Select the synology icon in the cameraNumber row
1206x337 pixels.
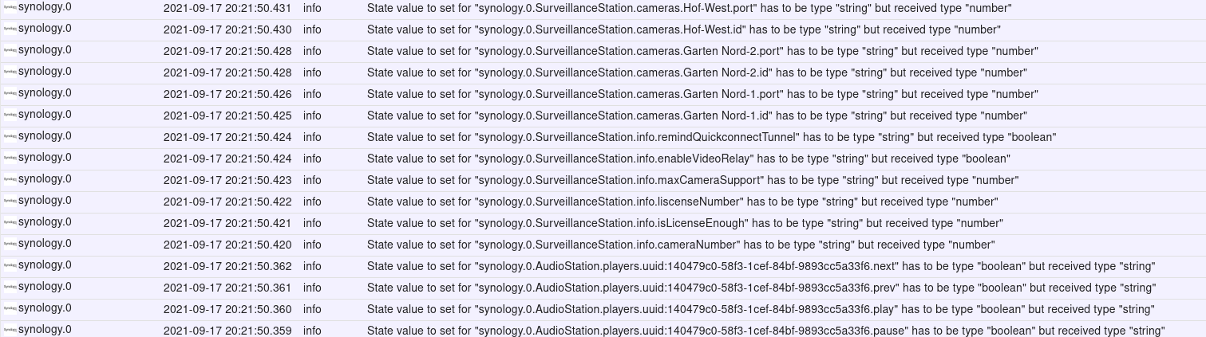pos(10,245)
